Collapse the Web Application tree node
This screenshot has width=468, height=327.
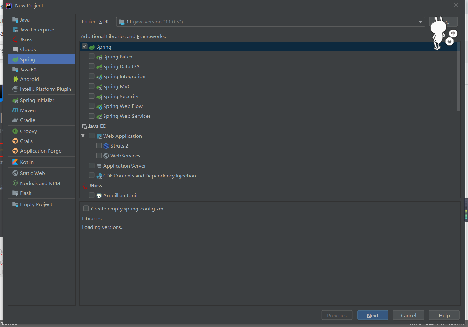(x=83, y=136)
